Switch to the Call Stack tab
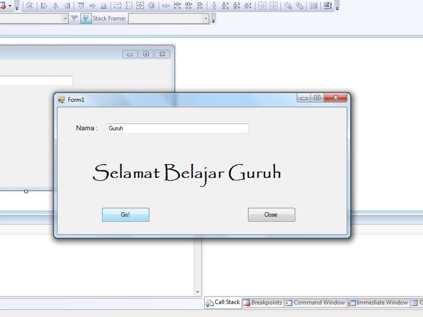 tap(223, 302)
